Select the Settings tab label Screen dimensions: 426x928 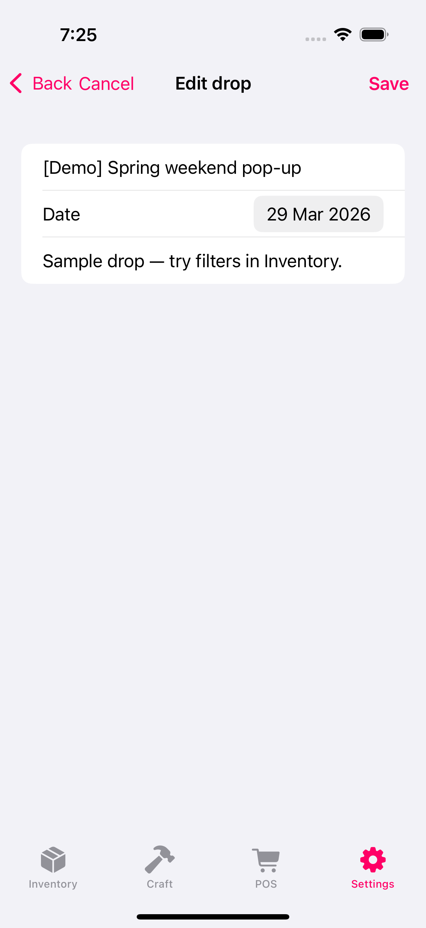click(373, 884)
